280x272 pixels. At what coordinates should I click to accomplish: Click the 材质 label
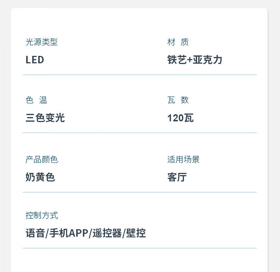[178, 42]
